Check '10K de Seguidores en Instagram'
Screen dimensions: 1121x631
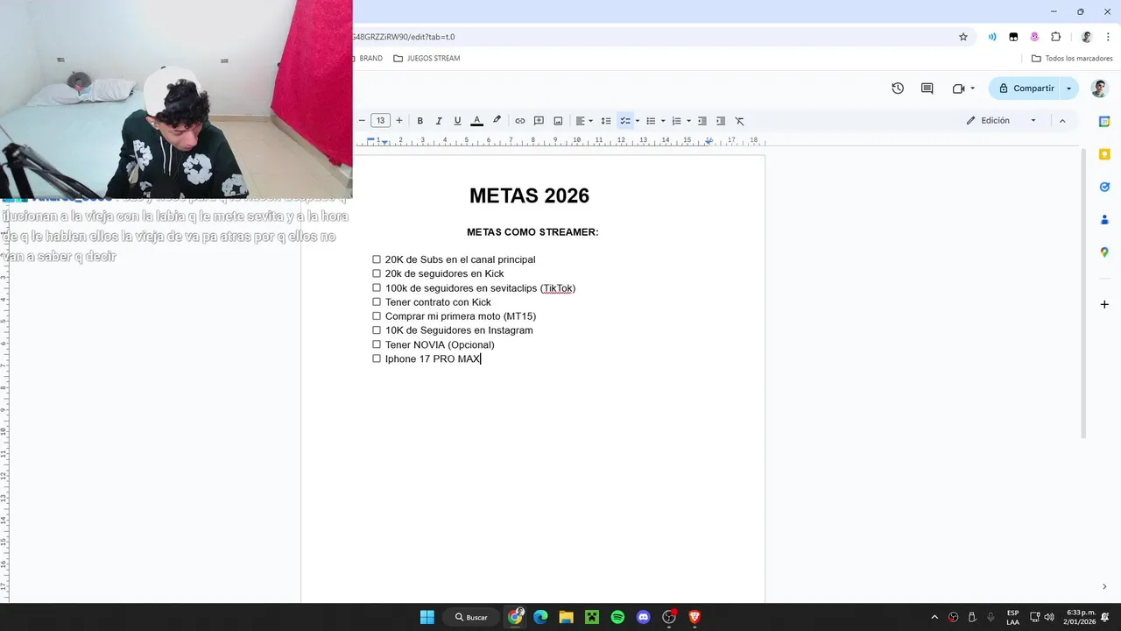click(x=377, y=330)
